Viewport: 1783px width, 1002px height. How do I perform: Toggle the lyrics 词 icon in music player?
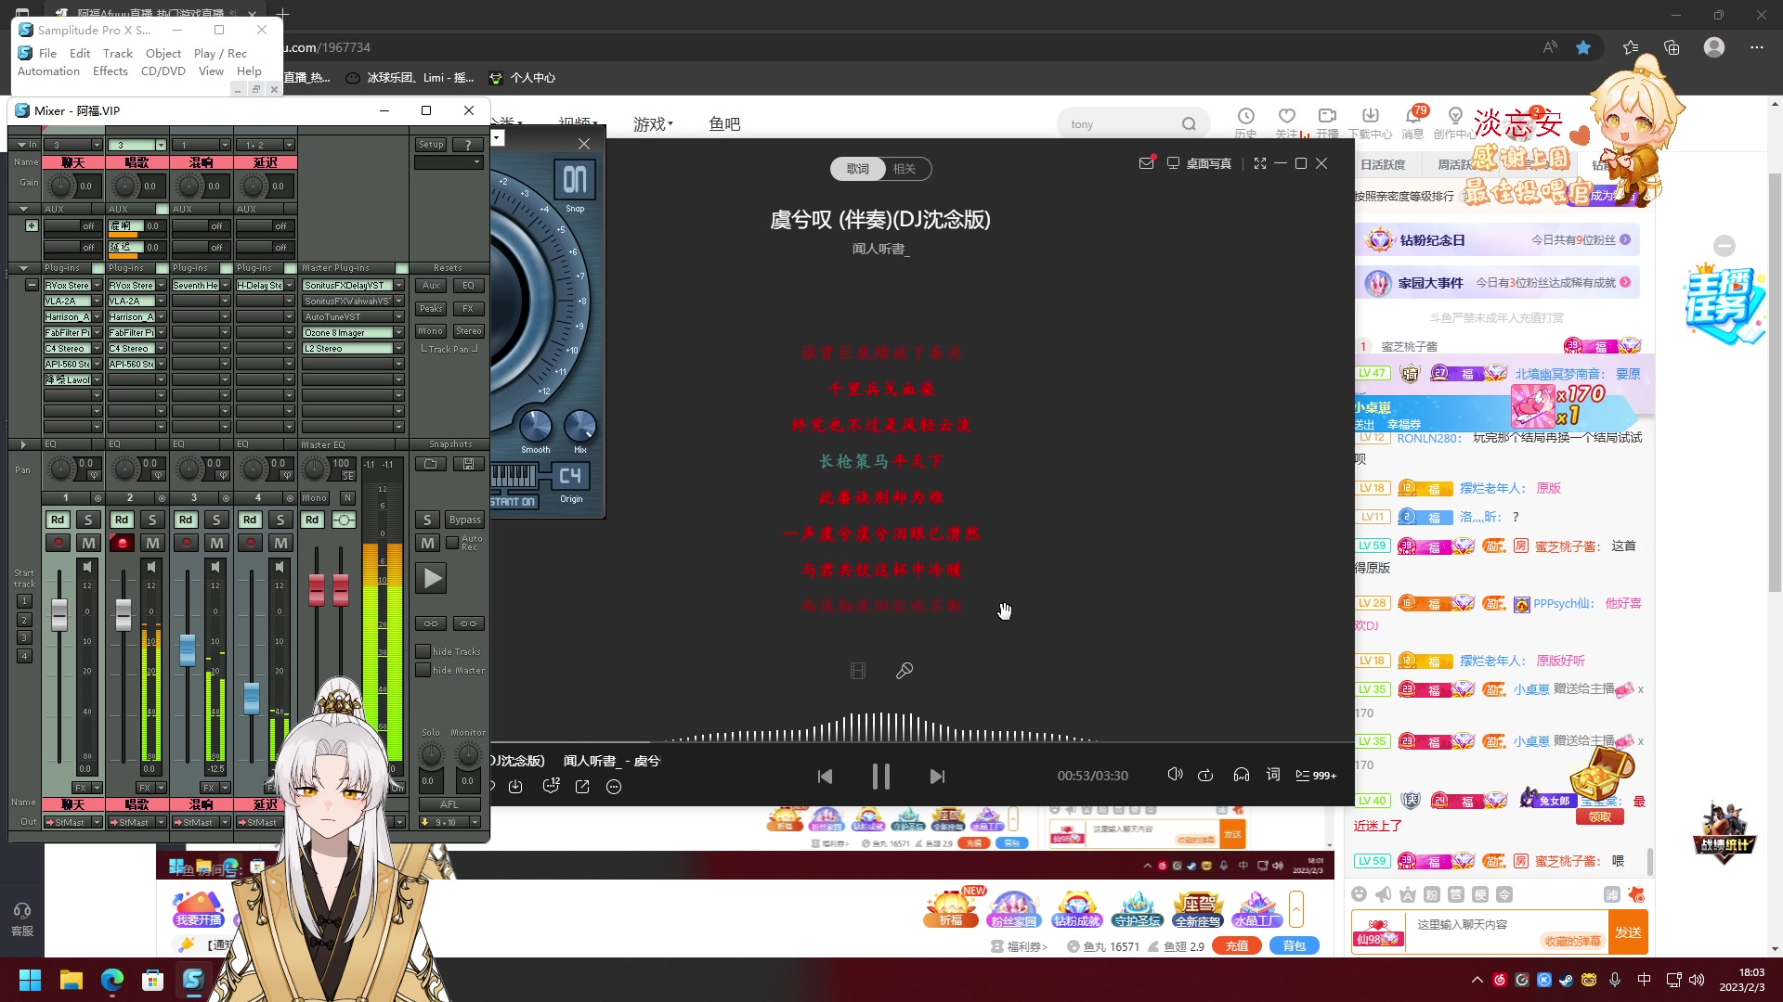click(x=1273, y=775)
